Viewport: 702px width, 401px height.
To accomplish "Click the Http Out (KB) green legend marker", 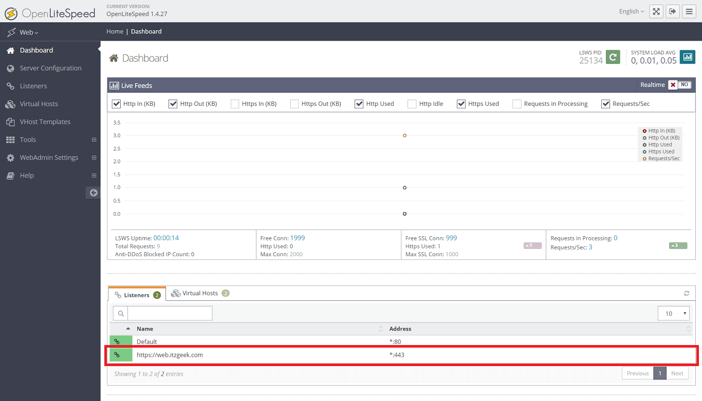I will [x=644, y=138].
